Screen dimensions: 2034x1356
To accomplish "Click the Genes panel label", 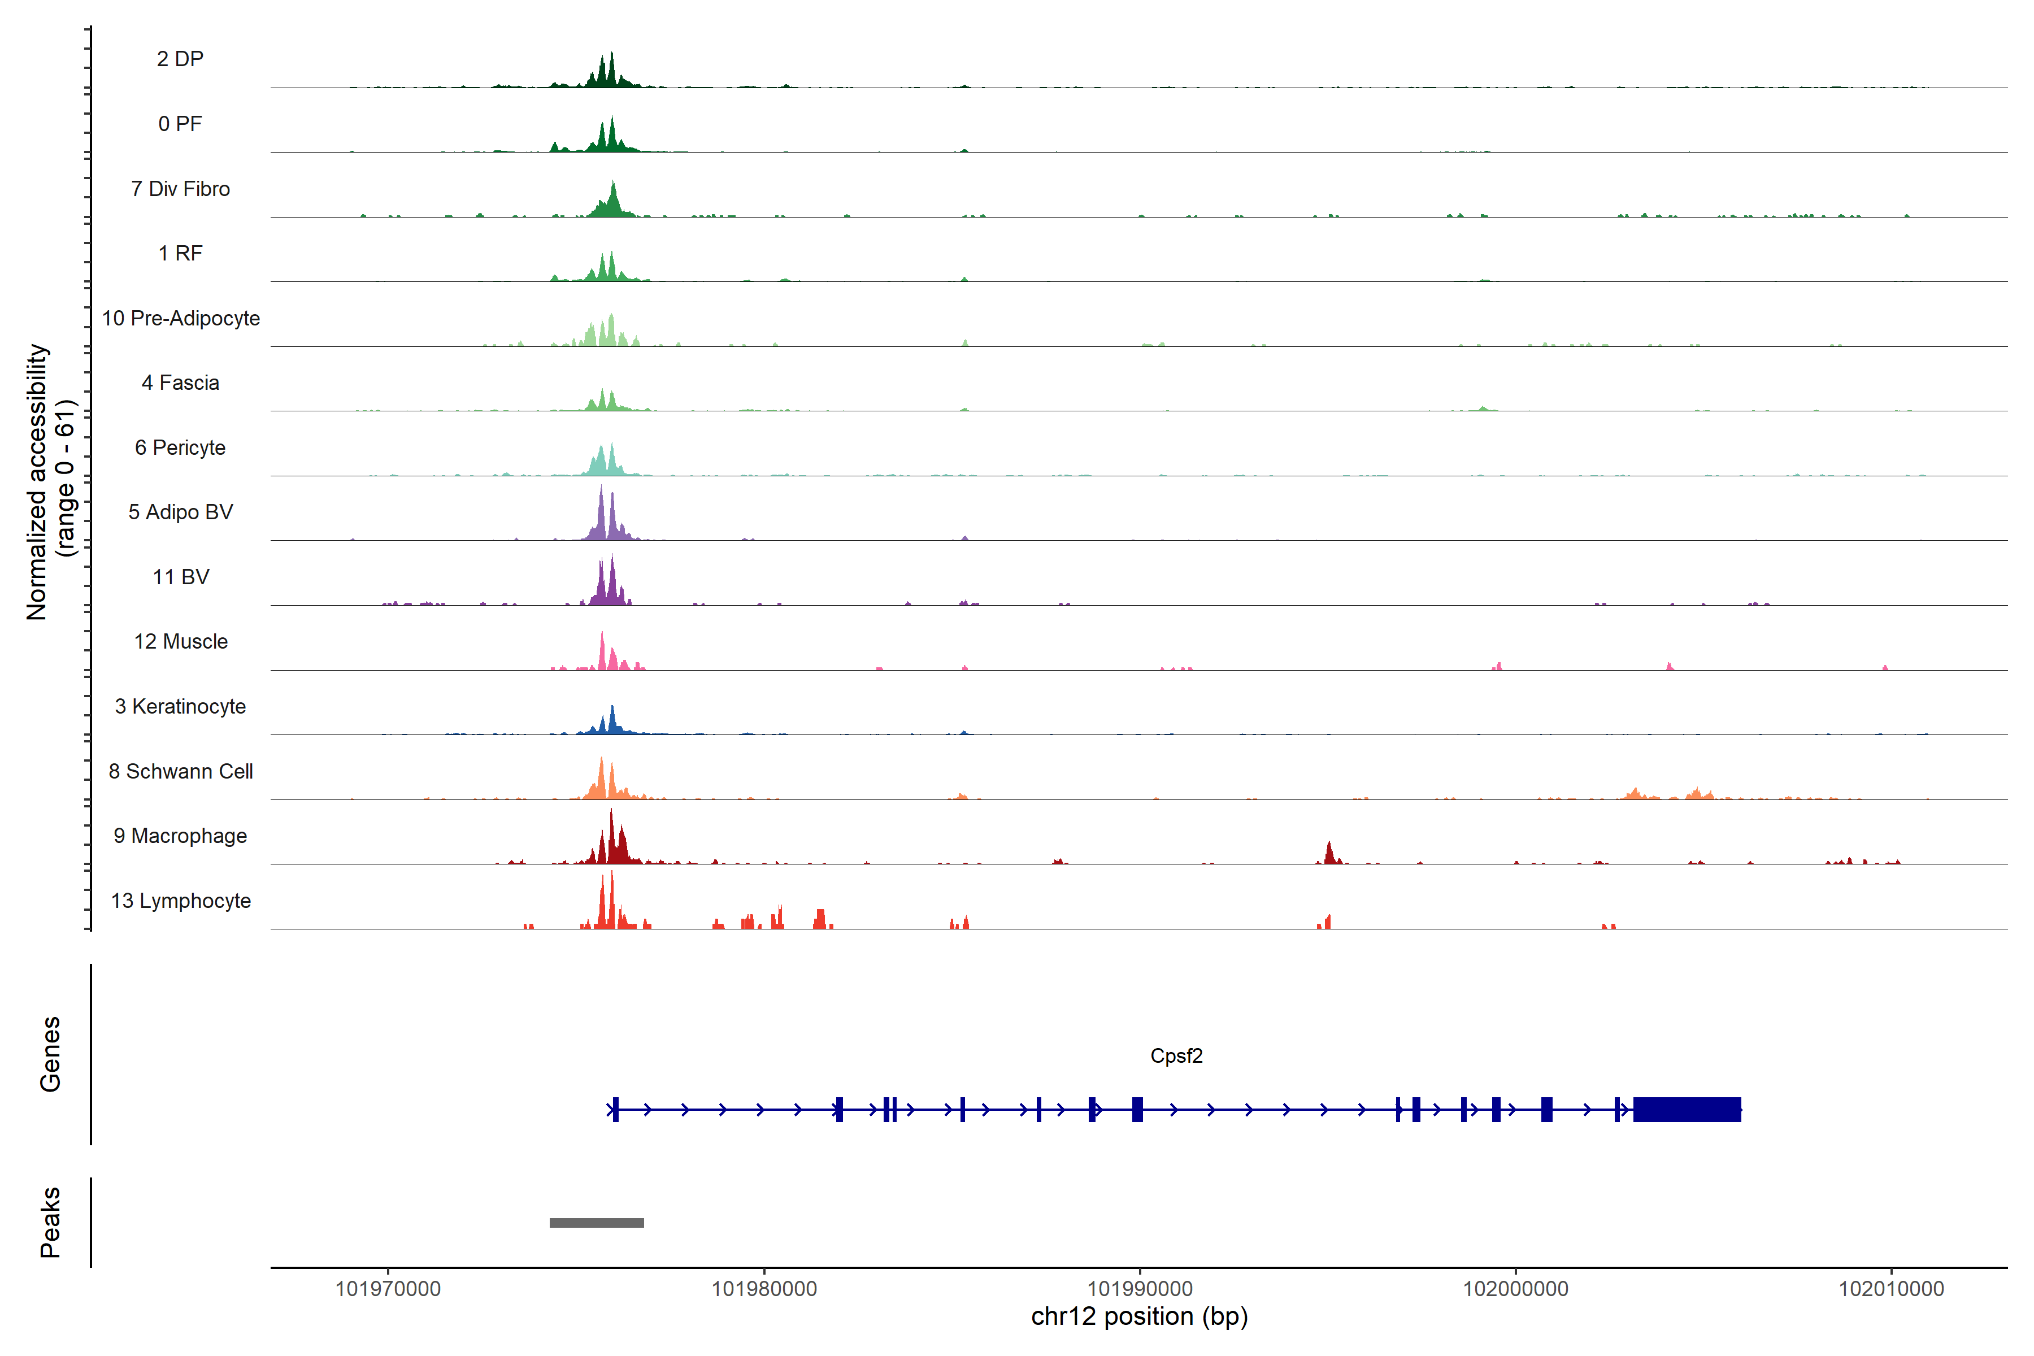I will (x=50, y=1054).
